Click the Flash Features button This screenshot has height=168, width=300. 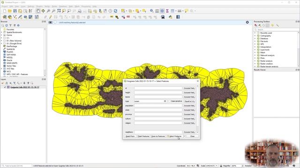(143, 136)
